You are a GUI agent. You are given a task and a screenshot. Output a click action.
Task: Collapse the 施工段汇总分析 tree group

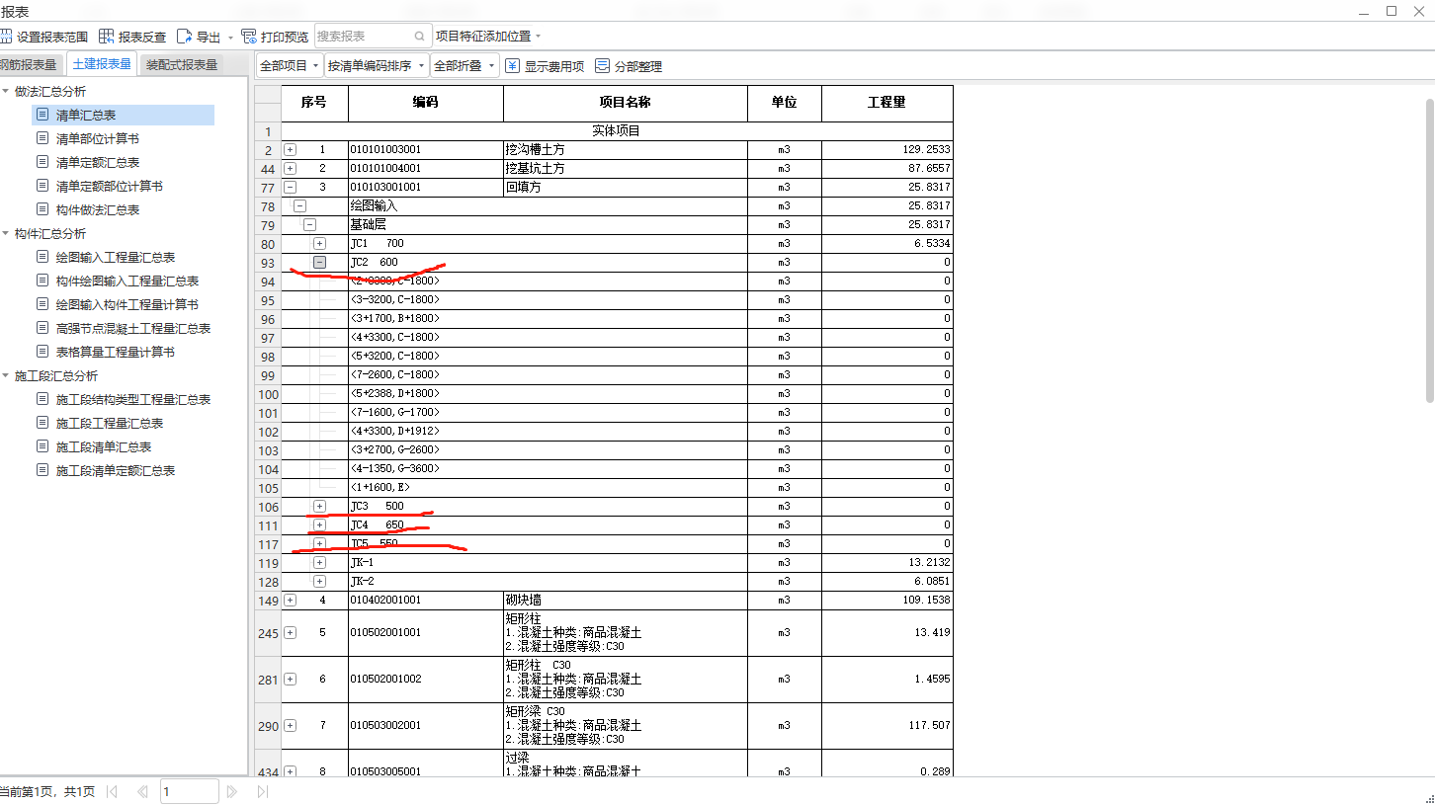tap(6, 375)
